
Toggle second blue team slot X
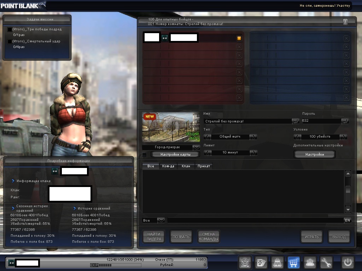346,47
